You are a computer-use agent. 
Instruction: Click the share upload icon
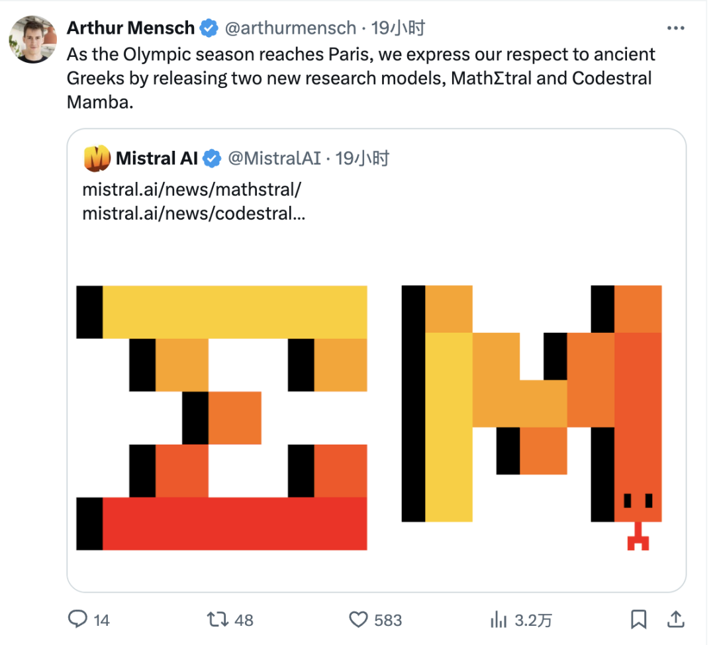[675, 619]
